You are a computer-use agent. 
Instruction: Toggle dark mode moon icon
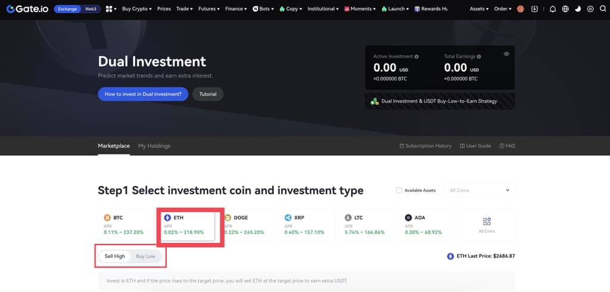(578, 9)
